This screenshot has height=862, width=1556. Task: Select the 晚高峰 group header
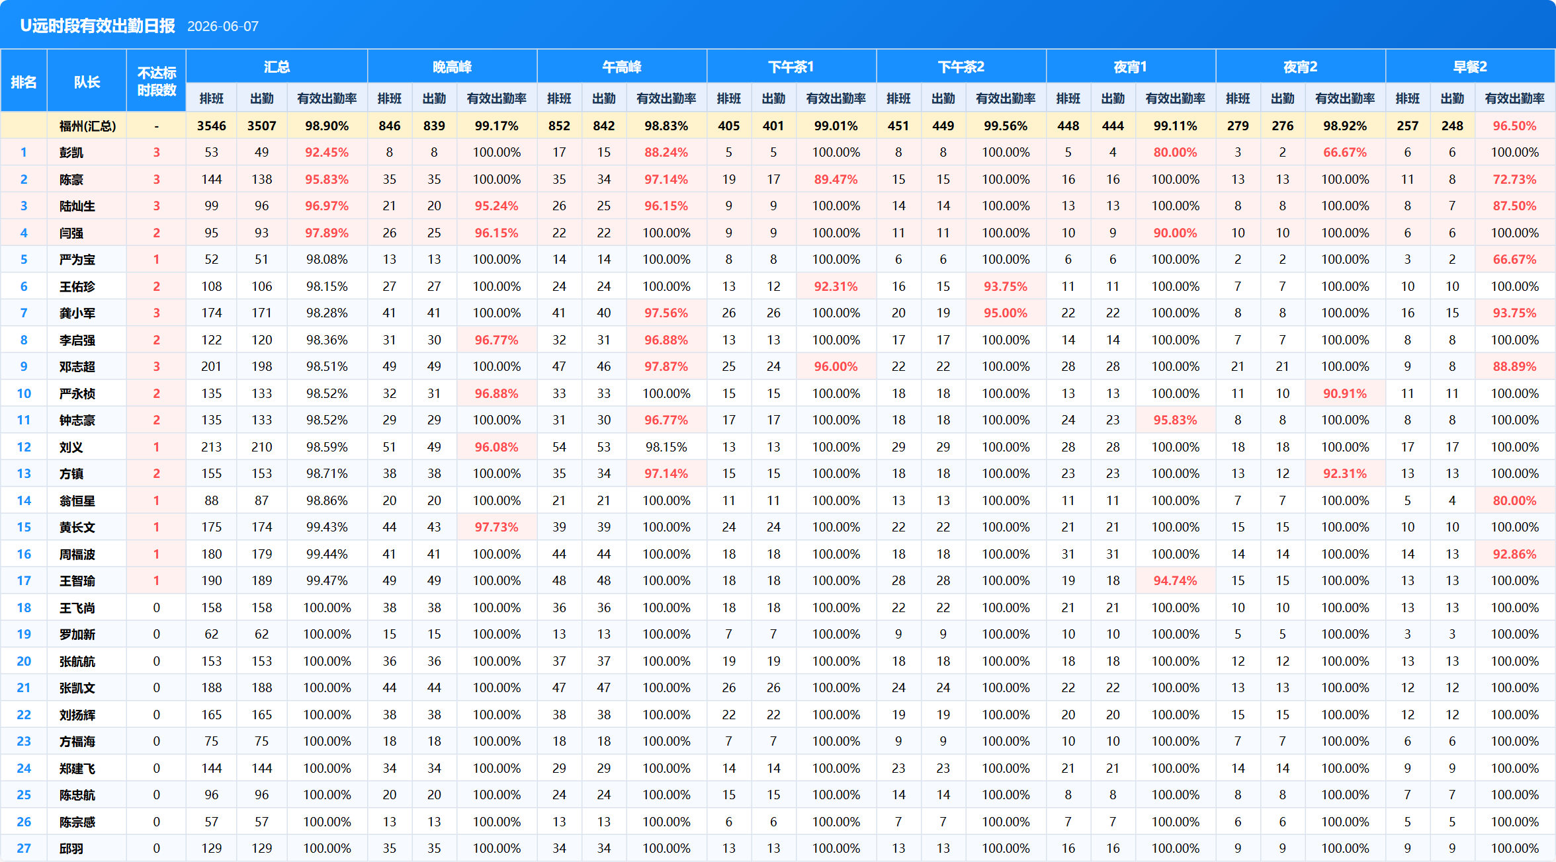(x=453, y=67)
